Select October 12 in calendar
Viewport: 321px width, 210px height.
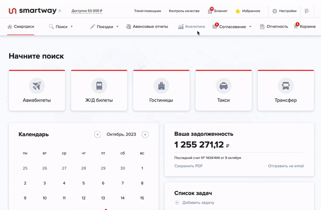[83, 198]
